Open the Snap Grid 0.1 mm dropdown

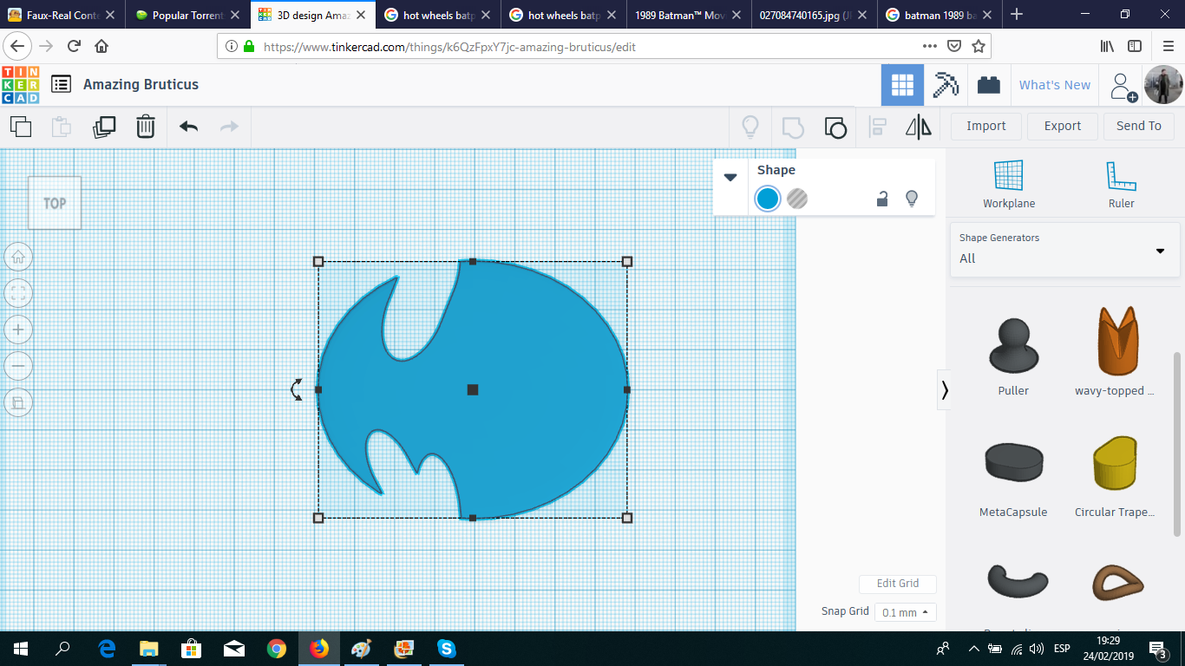(x=906, y=612)
